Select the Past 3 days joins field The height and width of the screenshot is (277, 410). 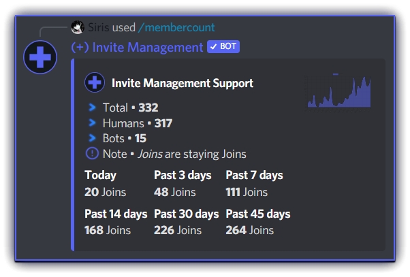click(183, 184)
